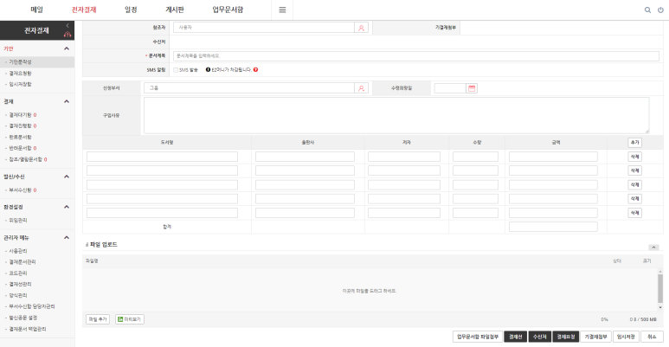The height and width of the screenshot is (347, 669).
Task: Click group picker icon in 신청부서 field
Action: [x=361, y=88]
